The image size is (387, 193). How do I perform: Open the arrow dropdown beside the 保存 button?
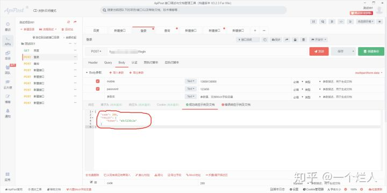coord(353,51)
